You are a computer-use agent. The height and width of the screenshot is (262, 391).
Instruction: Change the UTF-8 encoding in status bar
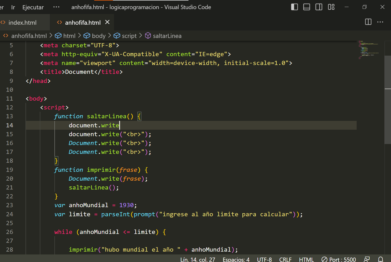(x=264, y=259)
